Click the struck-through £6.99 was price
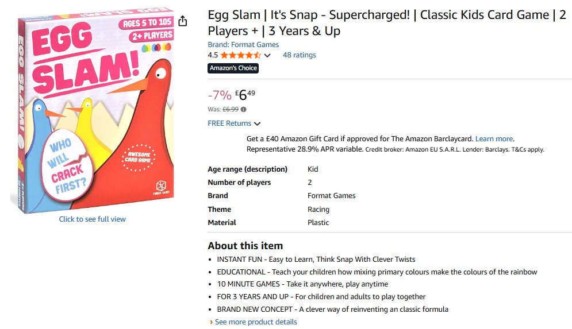572x329 pixels. tap(231, 109)
